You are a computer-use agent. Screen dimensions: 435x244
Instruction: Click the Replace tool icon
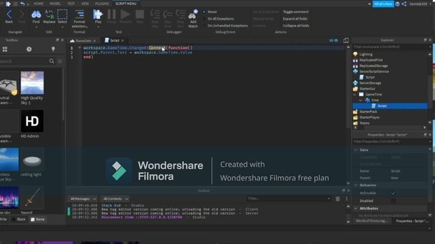click(49, 14)
